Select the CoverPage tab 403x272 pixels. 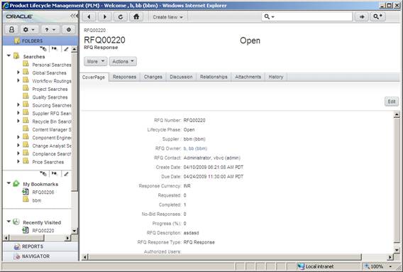[94, 77]
